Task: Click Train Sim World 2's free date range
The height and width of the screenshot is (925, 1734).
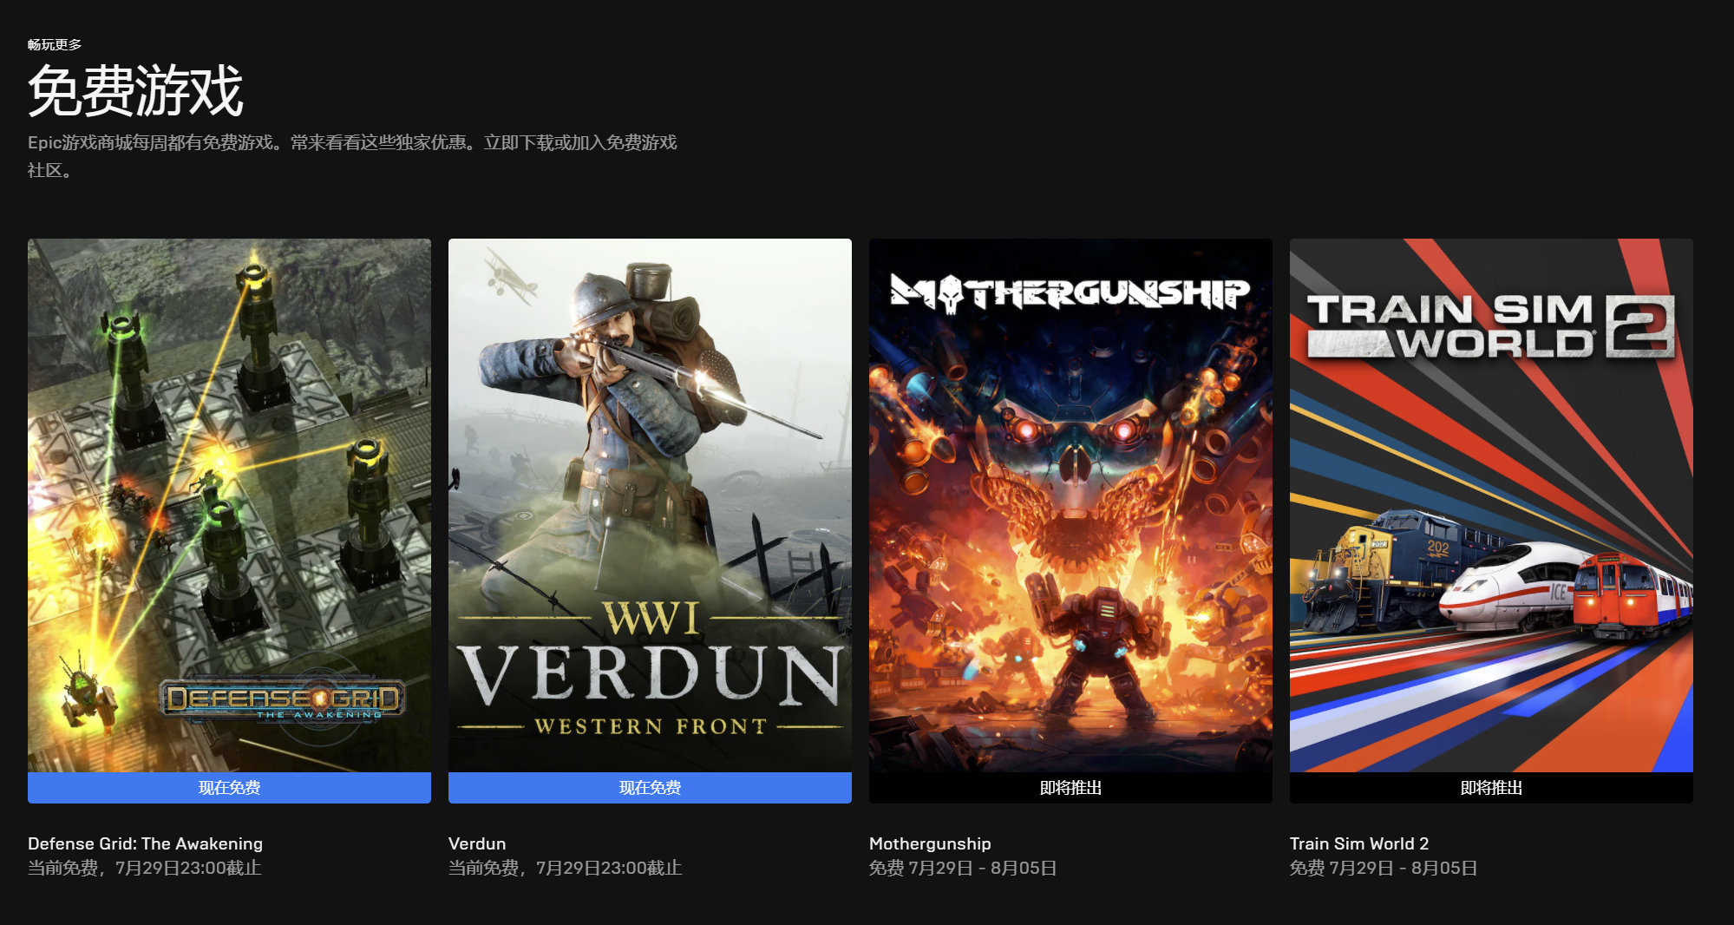Action: tap(1384, 868)
